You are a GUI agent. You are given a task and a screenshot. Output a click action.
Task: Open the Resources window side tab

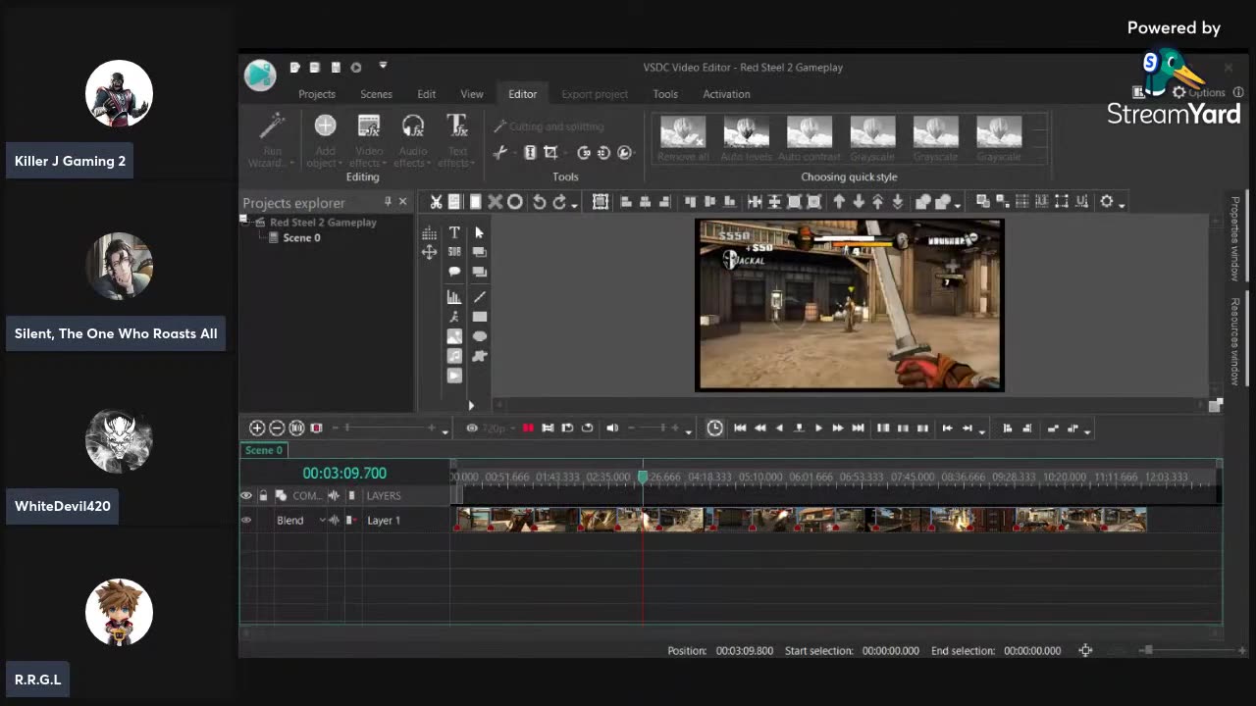coord(1235,341)
